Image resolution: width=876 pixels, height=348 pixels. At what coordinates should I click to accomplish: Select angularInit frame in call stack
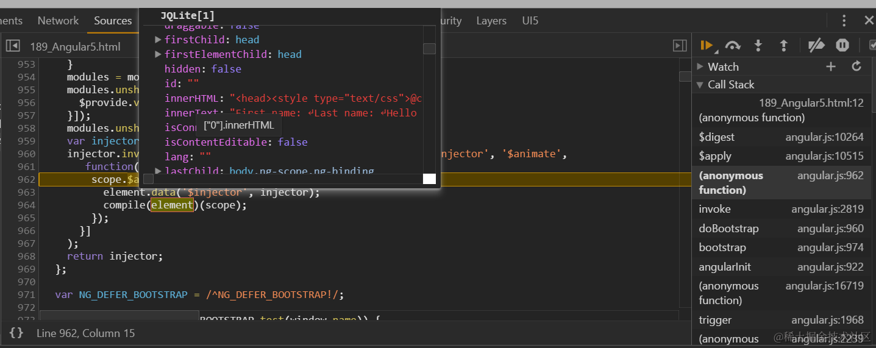[x=782, y=267]
